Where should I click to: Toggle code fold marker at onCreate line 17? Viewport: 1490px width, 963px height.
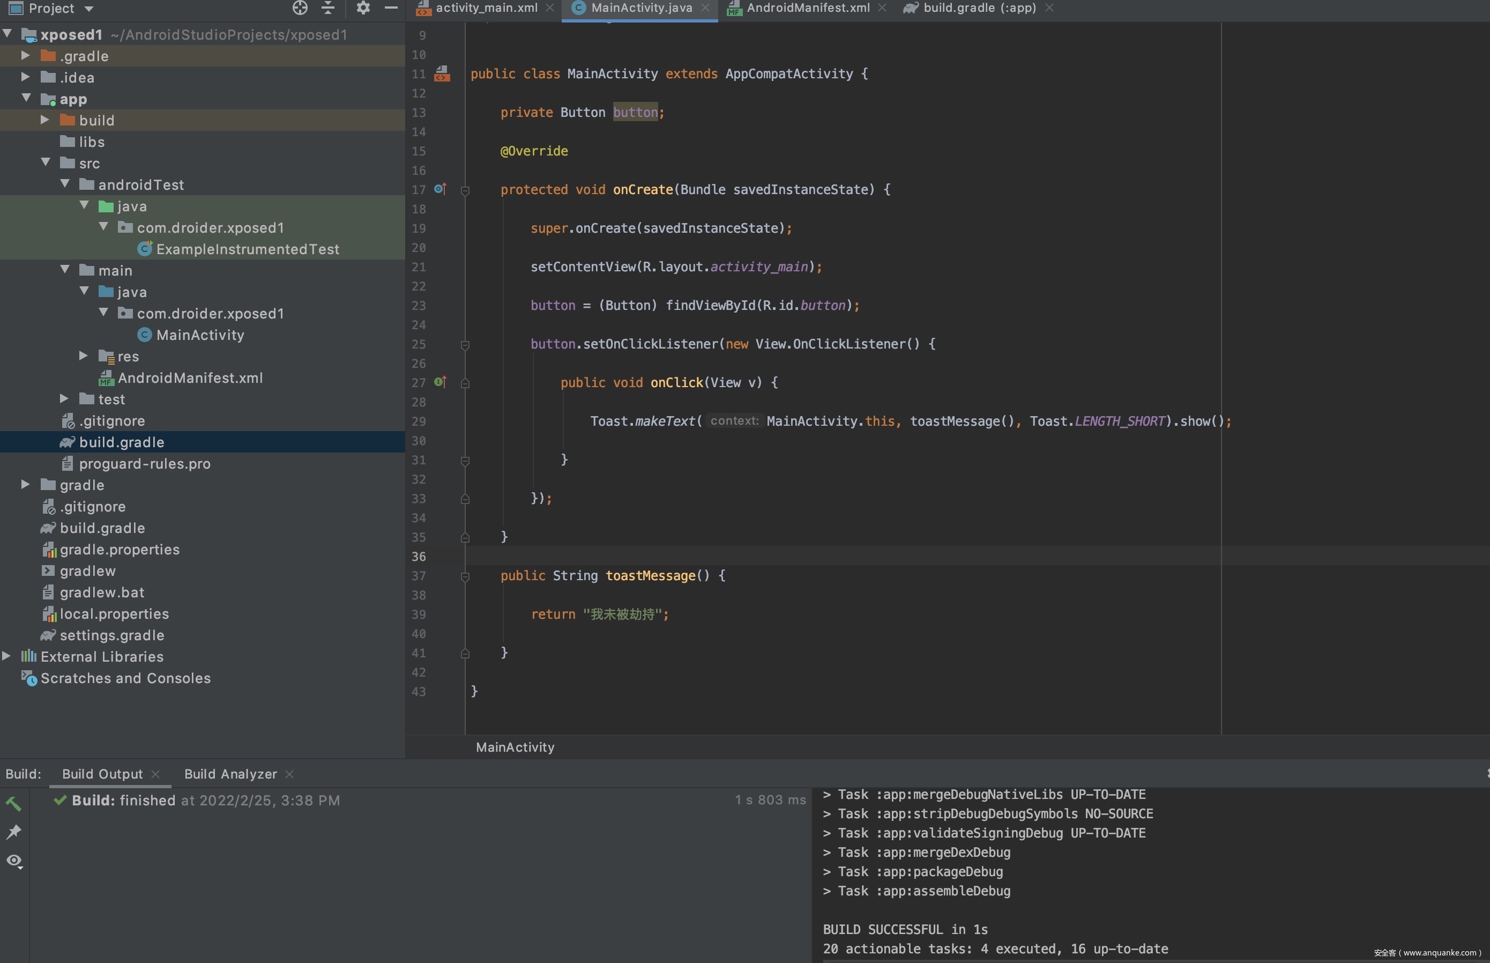(465, 190)
